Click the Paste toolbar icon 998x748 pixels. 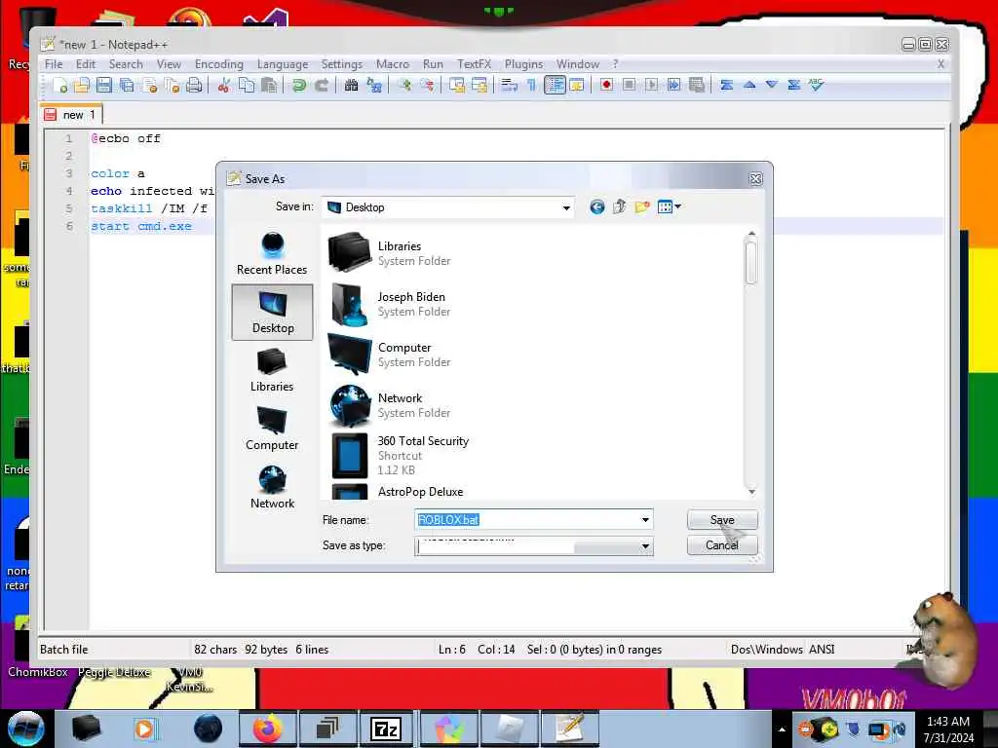269,86
